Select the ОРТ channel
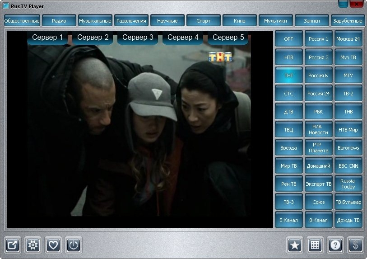Image resolution: width=367 pixels, height=259 pixels. click(288, 39)
